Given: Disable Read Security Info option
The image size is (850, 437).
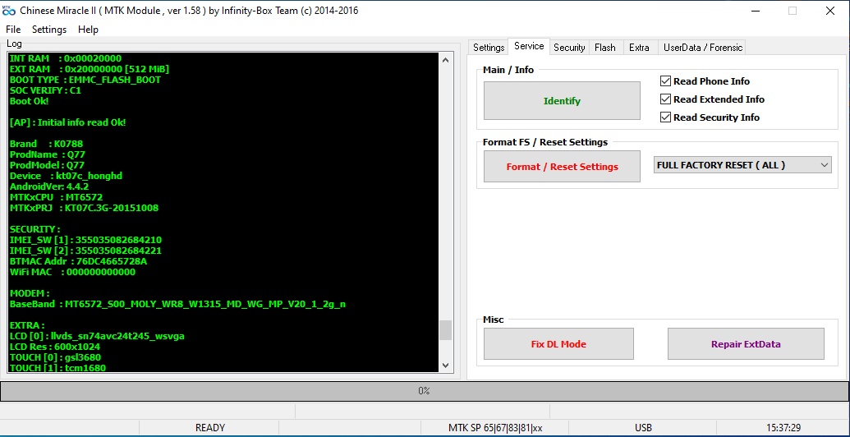Looking at the screenshot, I should click(x=666, y=117).
